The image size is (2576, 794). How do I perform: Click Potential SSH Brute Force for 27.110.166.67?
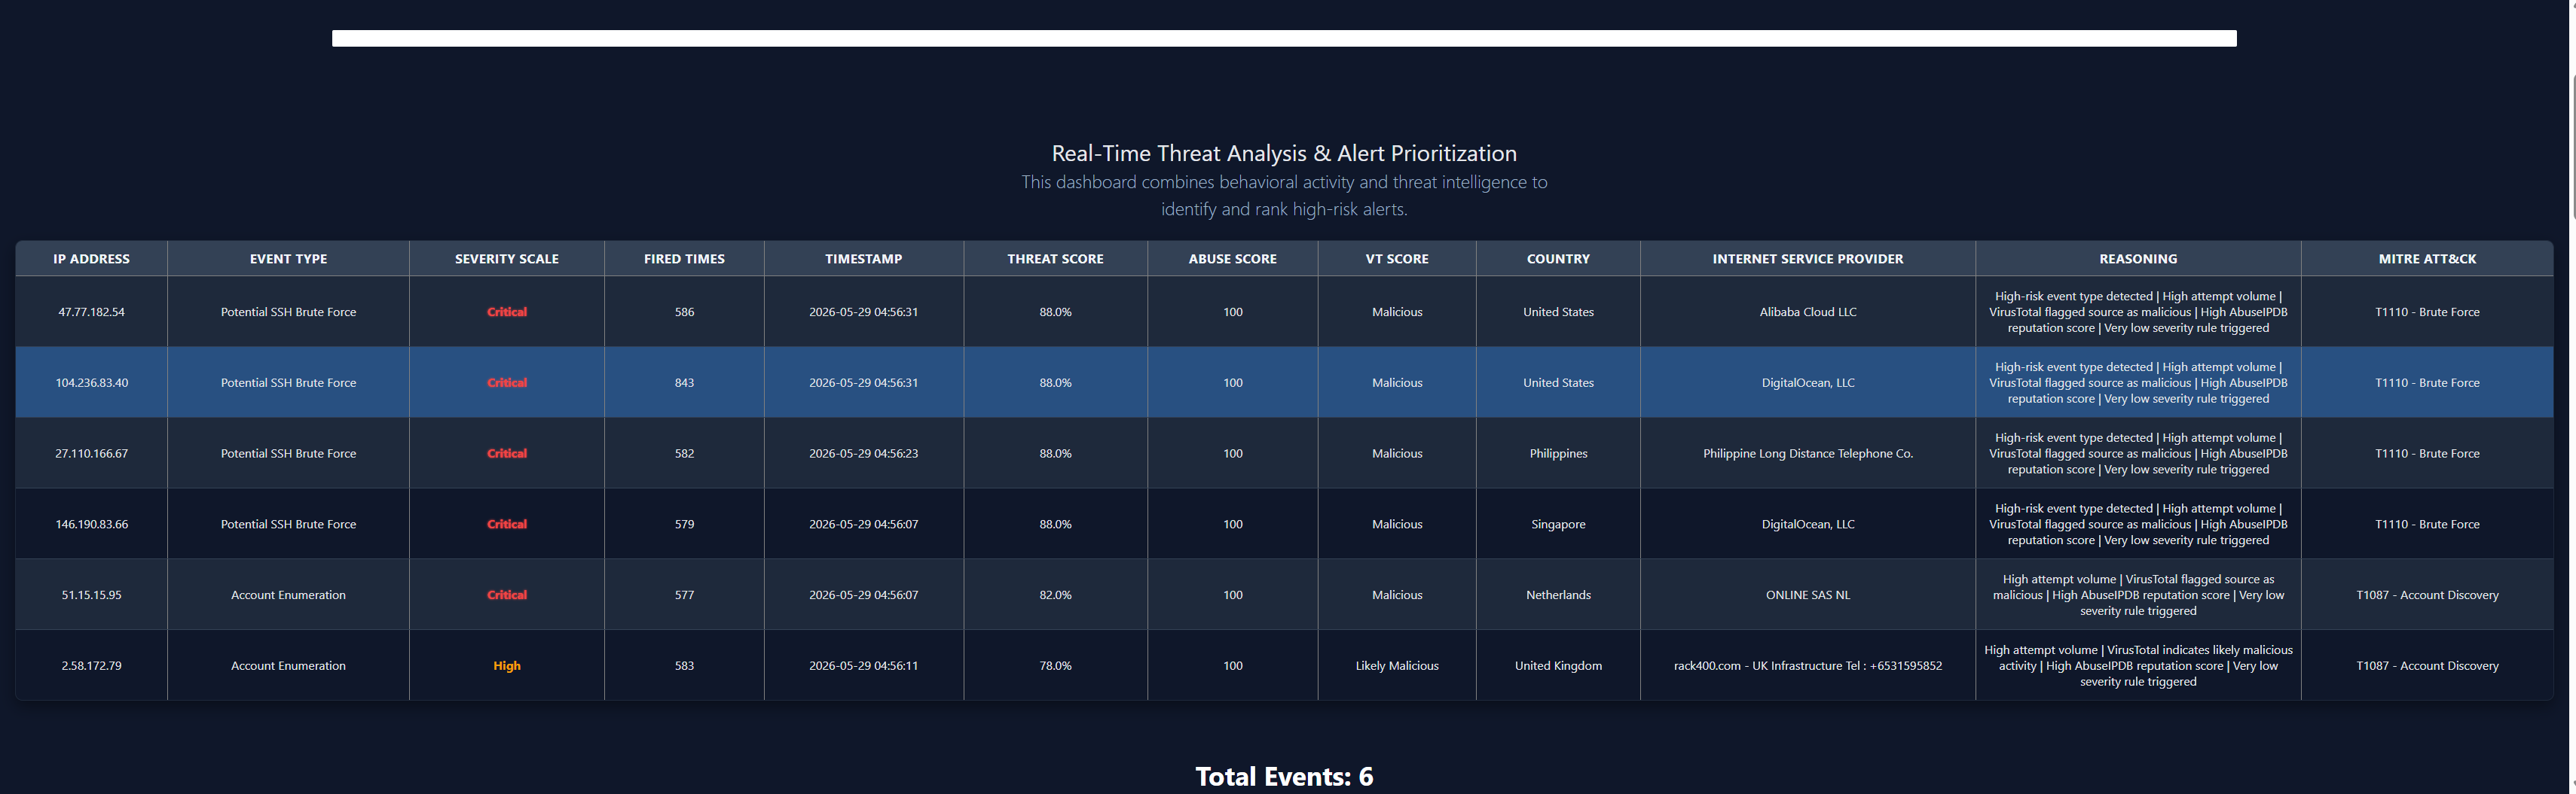tap(288, 453)
